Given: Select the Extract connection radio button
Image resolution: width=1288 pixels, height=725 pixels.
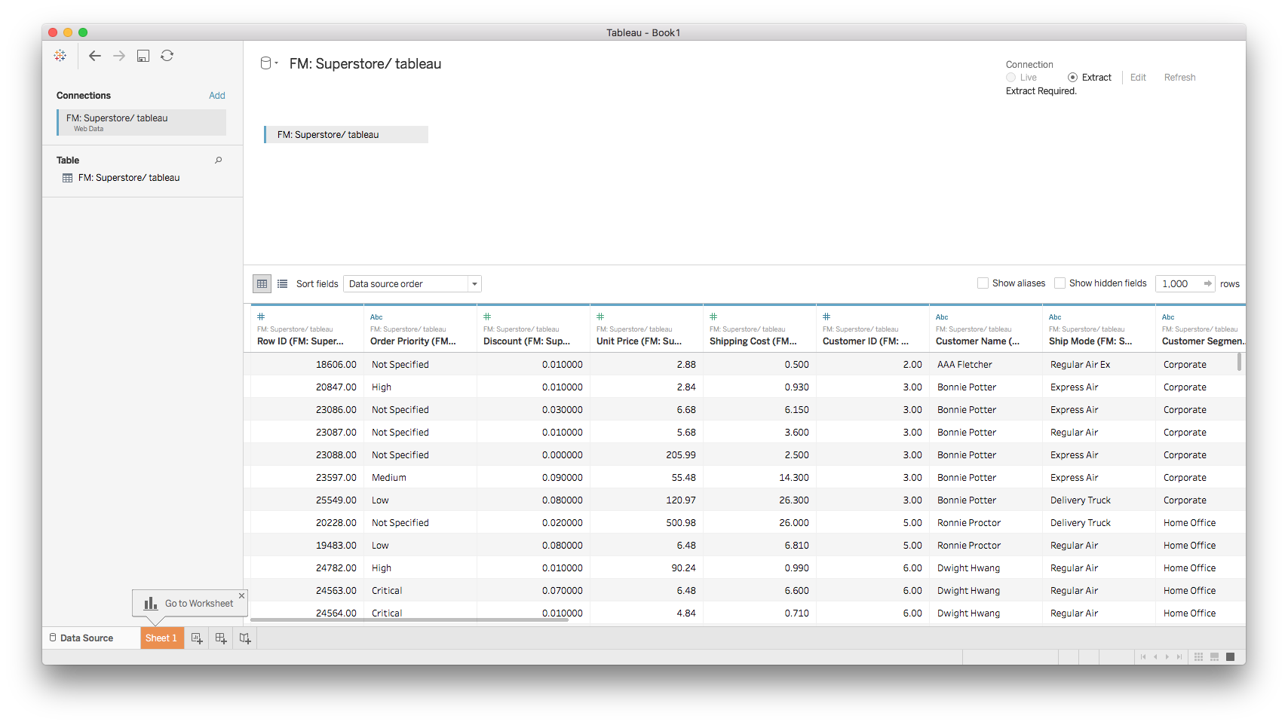Looking at the screenshot, I should coord(1072,78).
